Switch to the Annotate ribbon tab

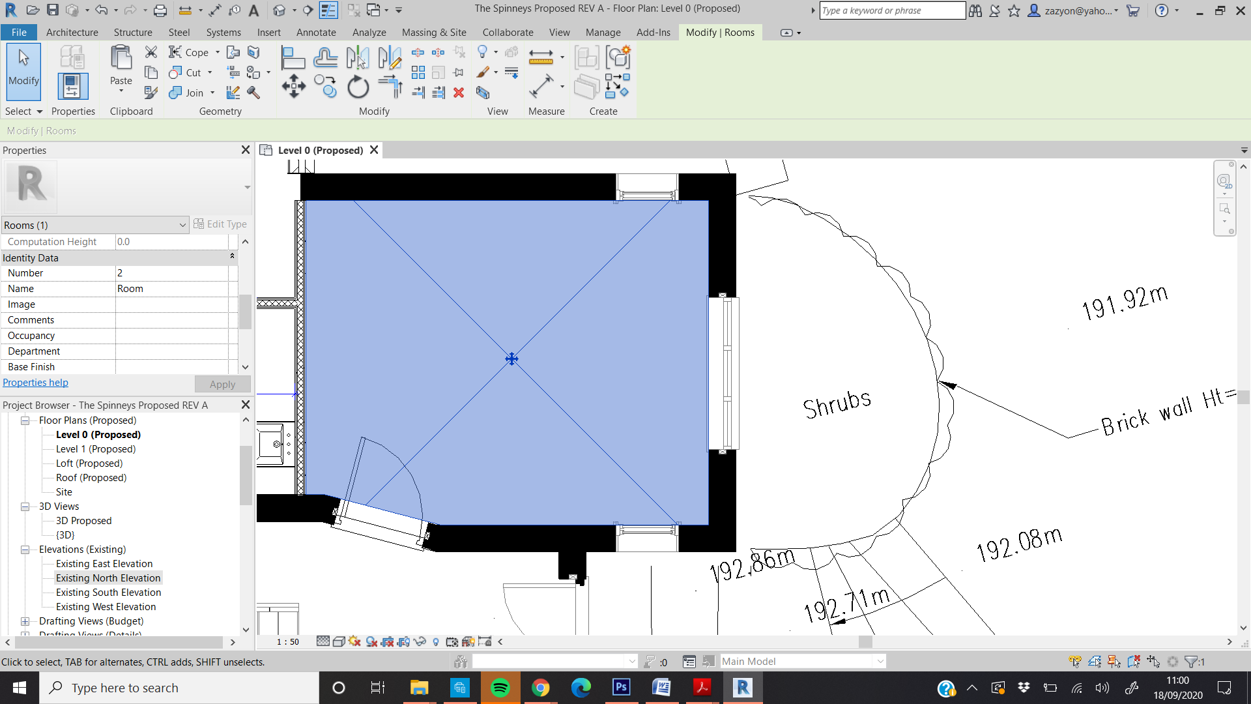coord(317,32)
